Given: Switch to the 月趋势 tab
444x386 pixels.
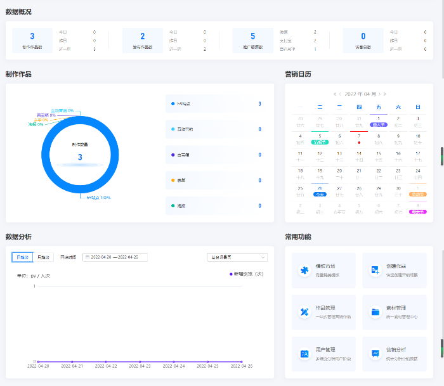Looking at the screenshot, I should point(43,257).
